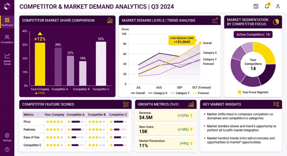The height and width of the screenshot is (156, 287).
Task: Click magnifier icon on Key Market Insights panel
Action: tap(276, 104)
